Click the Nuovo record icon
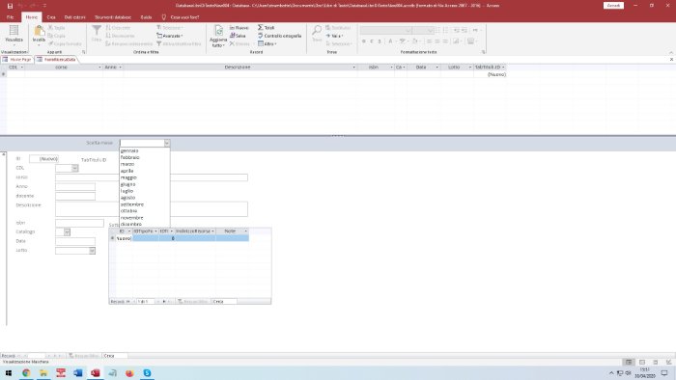This screenshot has height=380, width=676. [x=233, y=28]
